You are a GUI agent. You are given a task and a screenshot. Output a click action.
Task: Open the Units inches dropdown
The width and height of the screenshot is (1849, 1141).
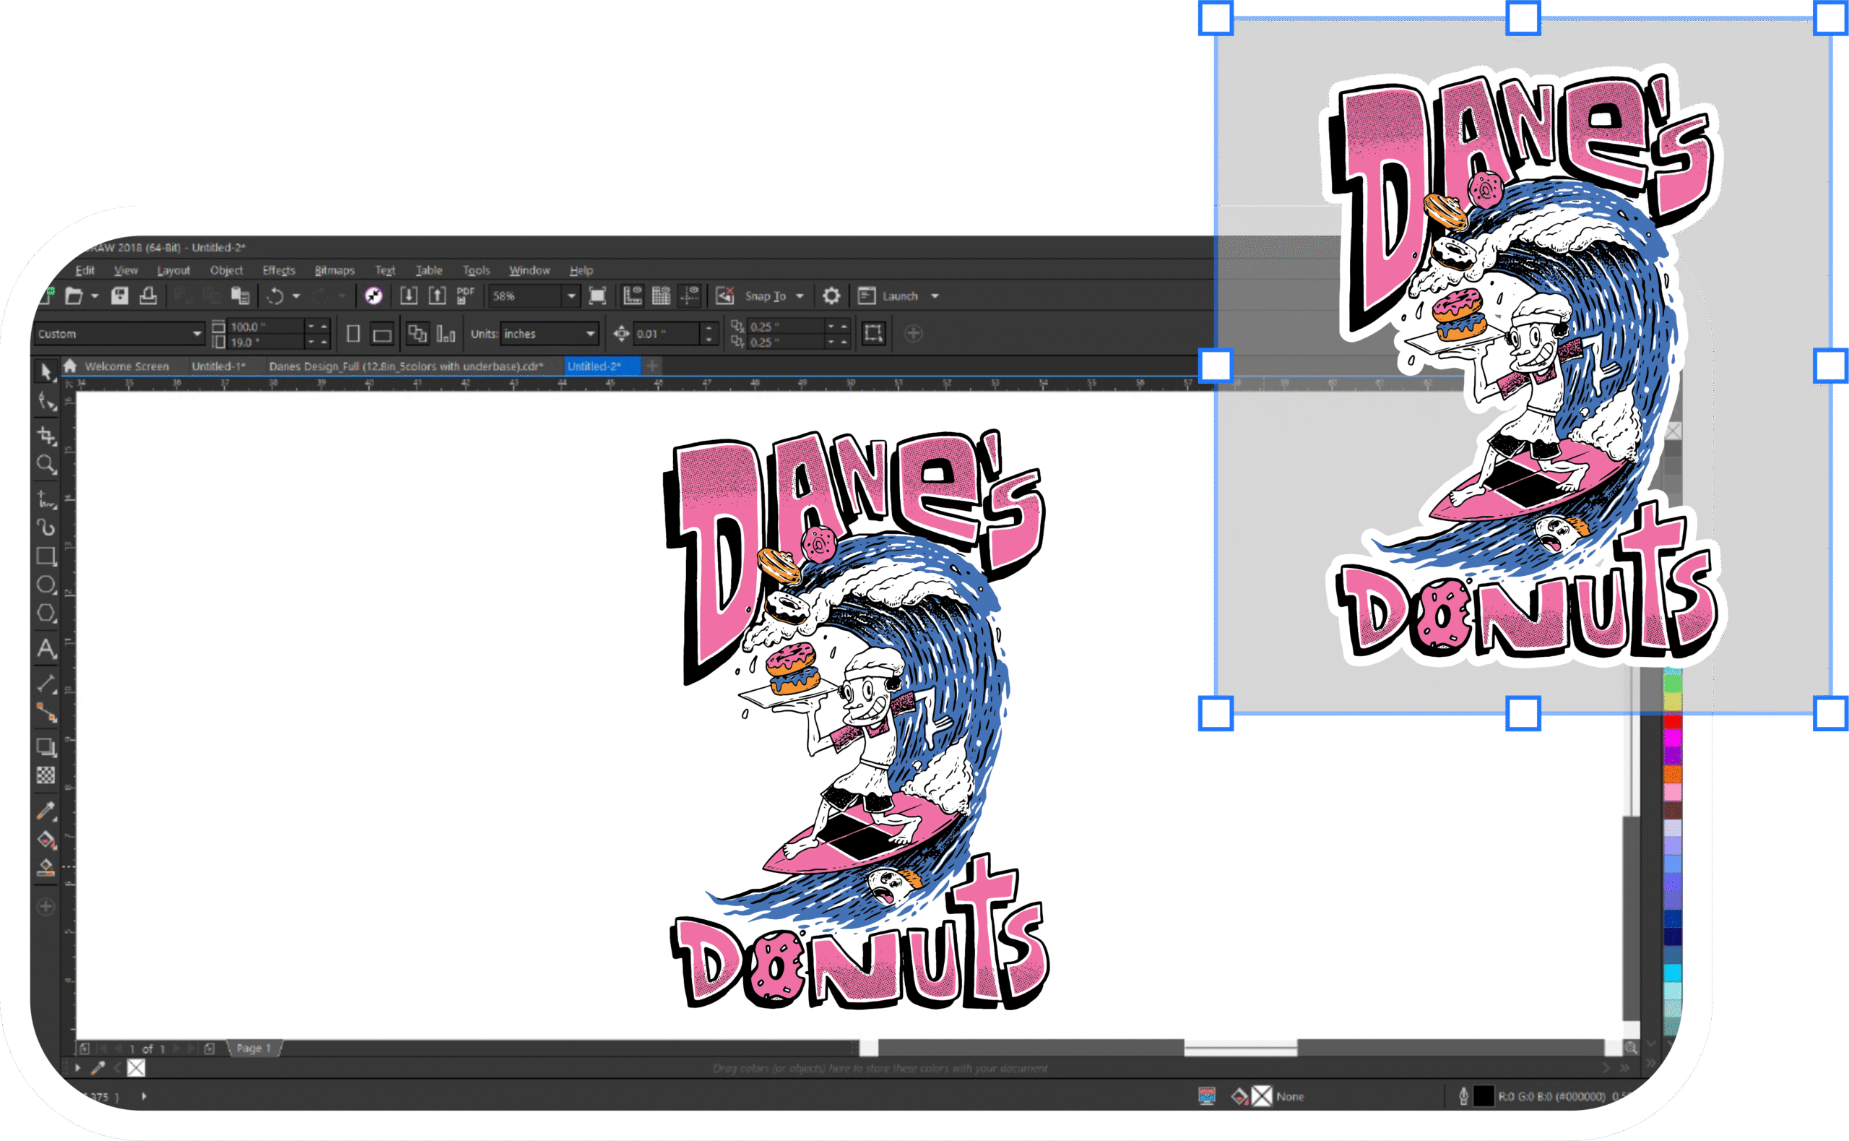pos(590,334)
